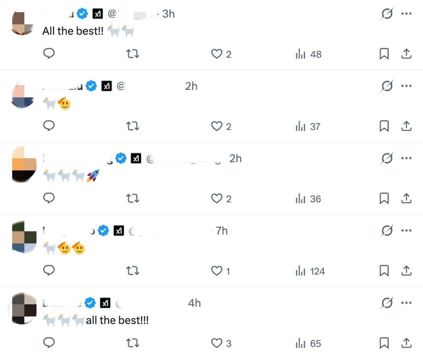Open the 4h timestamp link
Image resolution: width=423 pixels, height=358 pixels.
pyautogui.click(x=194, y=303)
